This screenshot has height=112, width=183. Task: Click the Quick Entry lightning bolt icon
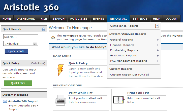coord(60,70)
